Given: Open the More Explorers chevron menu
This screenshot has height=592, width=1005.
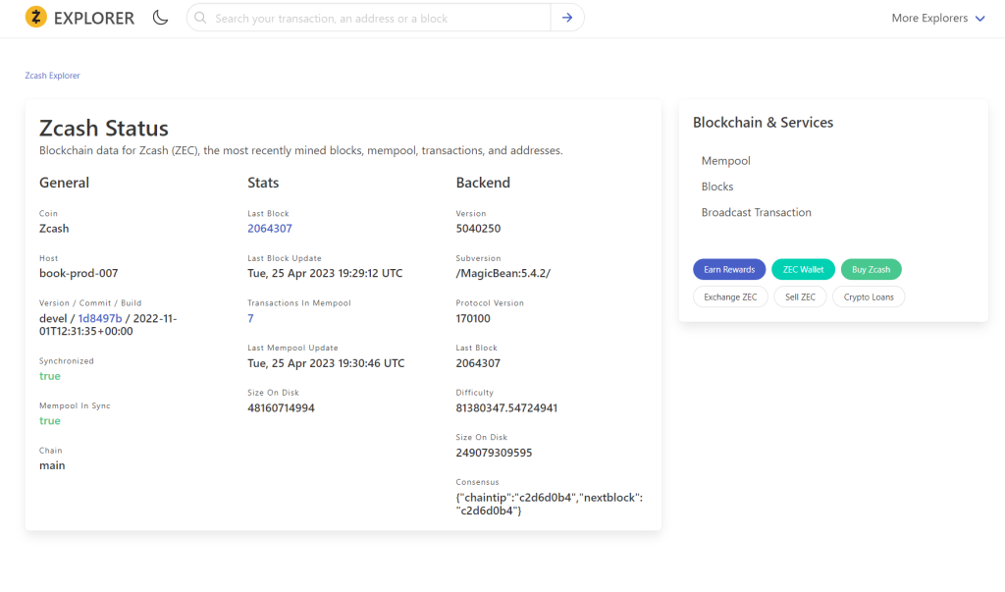Looking at the screenshot, I should tap(980, 18).
